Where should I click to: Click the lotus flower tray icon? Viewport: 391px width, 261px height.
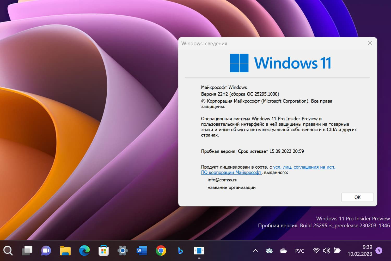269,251
